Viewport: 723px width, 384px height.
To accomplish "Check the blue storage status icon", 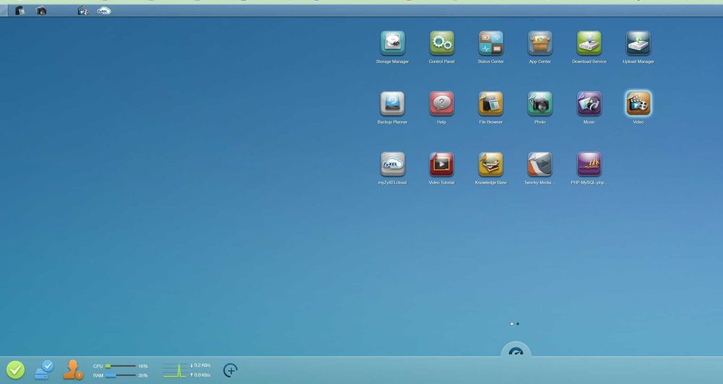I will click(x=44, y=370).
